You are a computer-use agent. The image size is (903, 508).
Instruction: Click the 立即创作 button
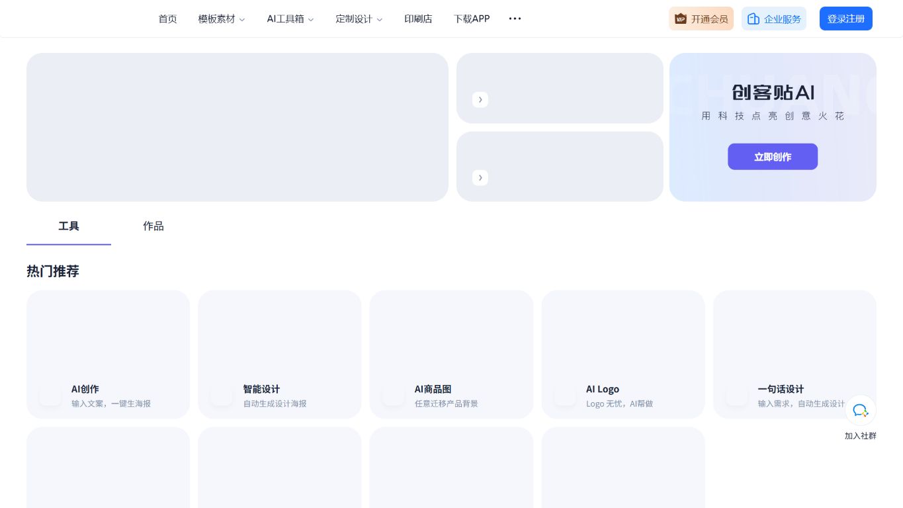coord(773,157)
